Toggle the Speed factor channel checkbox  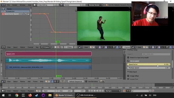pos(3,14)
